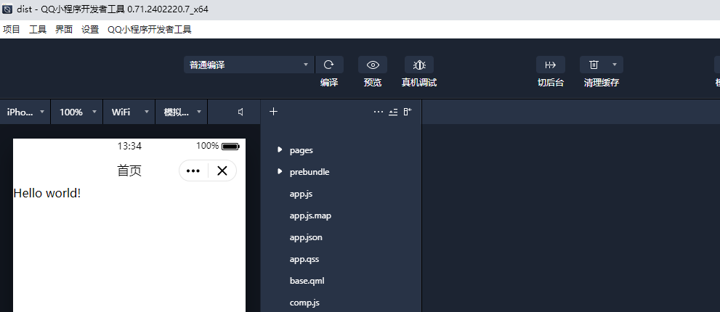Open the file tree more options ellipsis
Image resolution: width=720 pixels, height=312 pixels.
pos(379,112)
